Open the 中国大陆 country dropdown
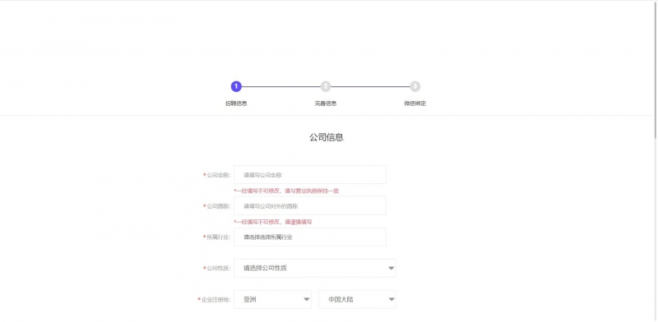This screenshot has height=322, width=658. (357, 299)
